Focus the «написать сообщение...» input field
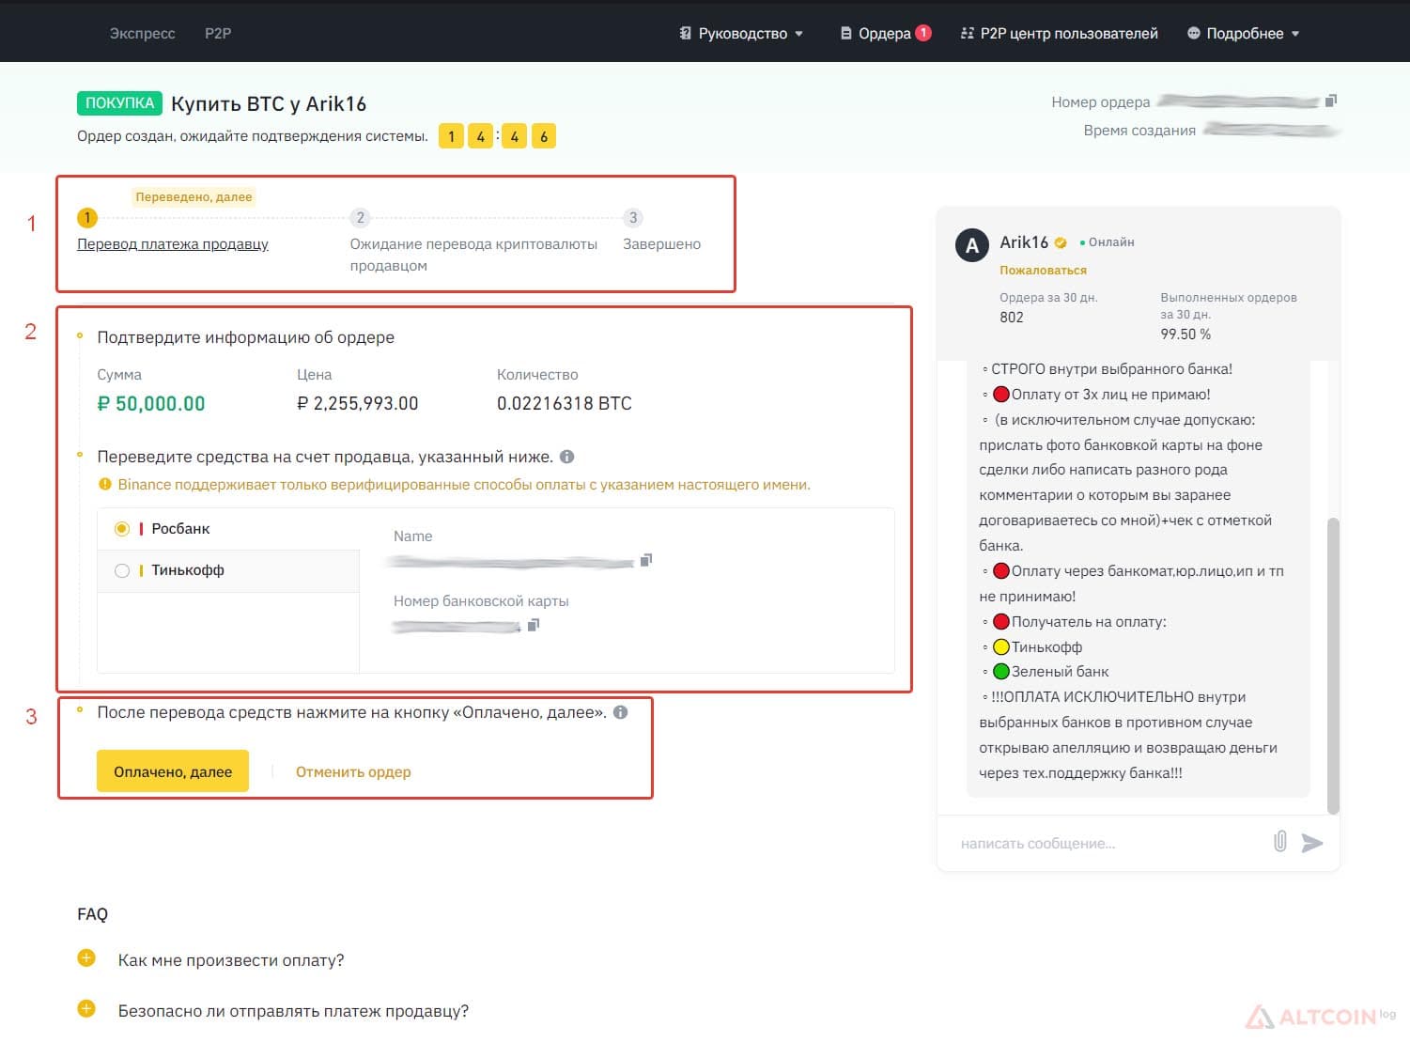Viewport: 1410px width, 1042px height. tap(1108, 844)
